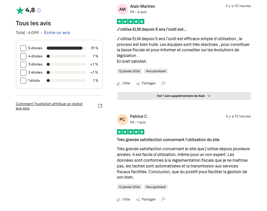Click the thumbs-up Utile icon on Patrice's review

pos(119,200)
